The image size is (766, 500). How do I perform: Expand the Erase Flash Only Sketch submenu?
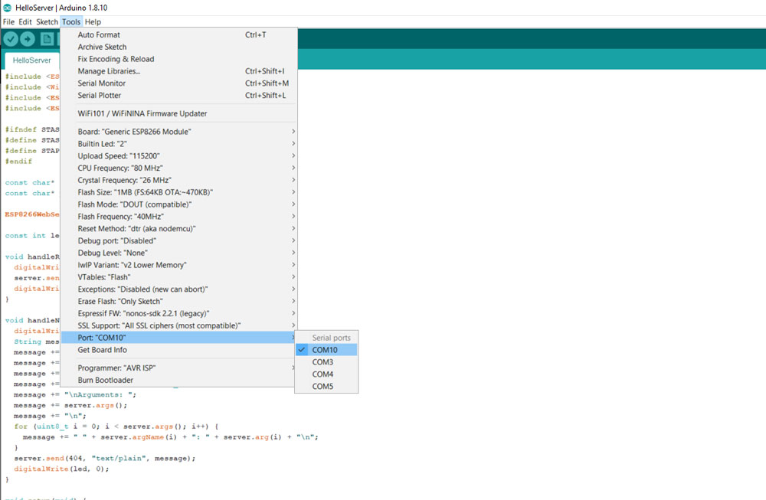tap(178, 301)
